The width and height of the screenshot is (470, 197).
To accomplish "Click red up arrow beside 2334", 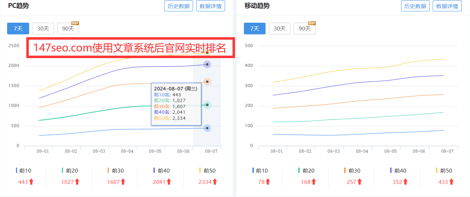I will pyautogui.click(x=215, y=182).
